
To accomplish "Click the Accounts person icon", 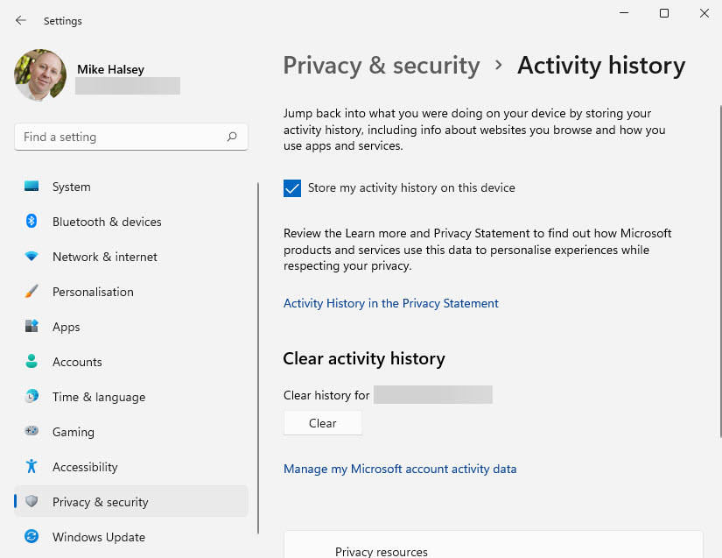I will [x=32, y=362].
